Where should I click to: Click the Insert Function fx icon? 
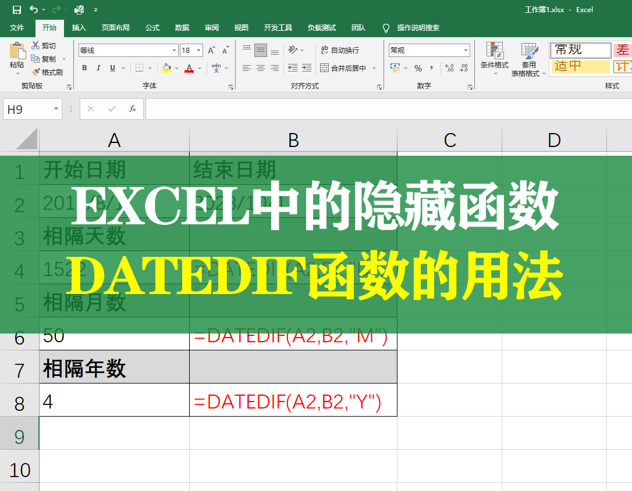tap(133, 109)
